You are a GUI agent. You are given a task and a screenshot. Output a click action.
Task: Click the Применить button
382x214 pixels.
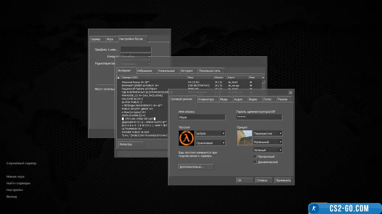(x=283, y=180)
